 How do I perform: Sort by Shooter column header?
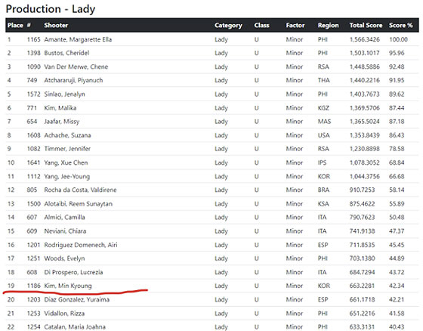[56, 26]
